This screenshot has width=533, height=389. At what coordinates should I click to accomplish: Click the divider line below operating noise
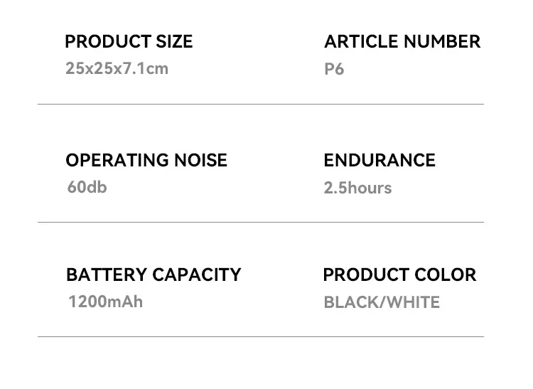[260, 223]
